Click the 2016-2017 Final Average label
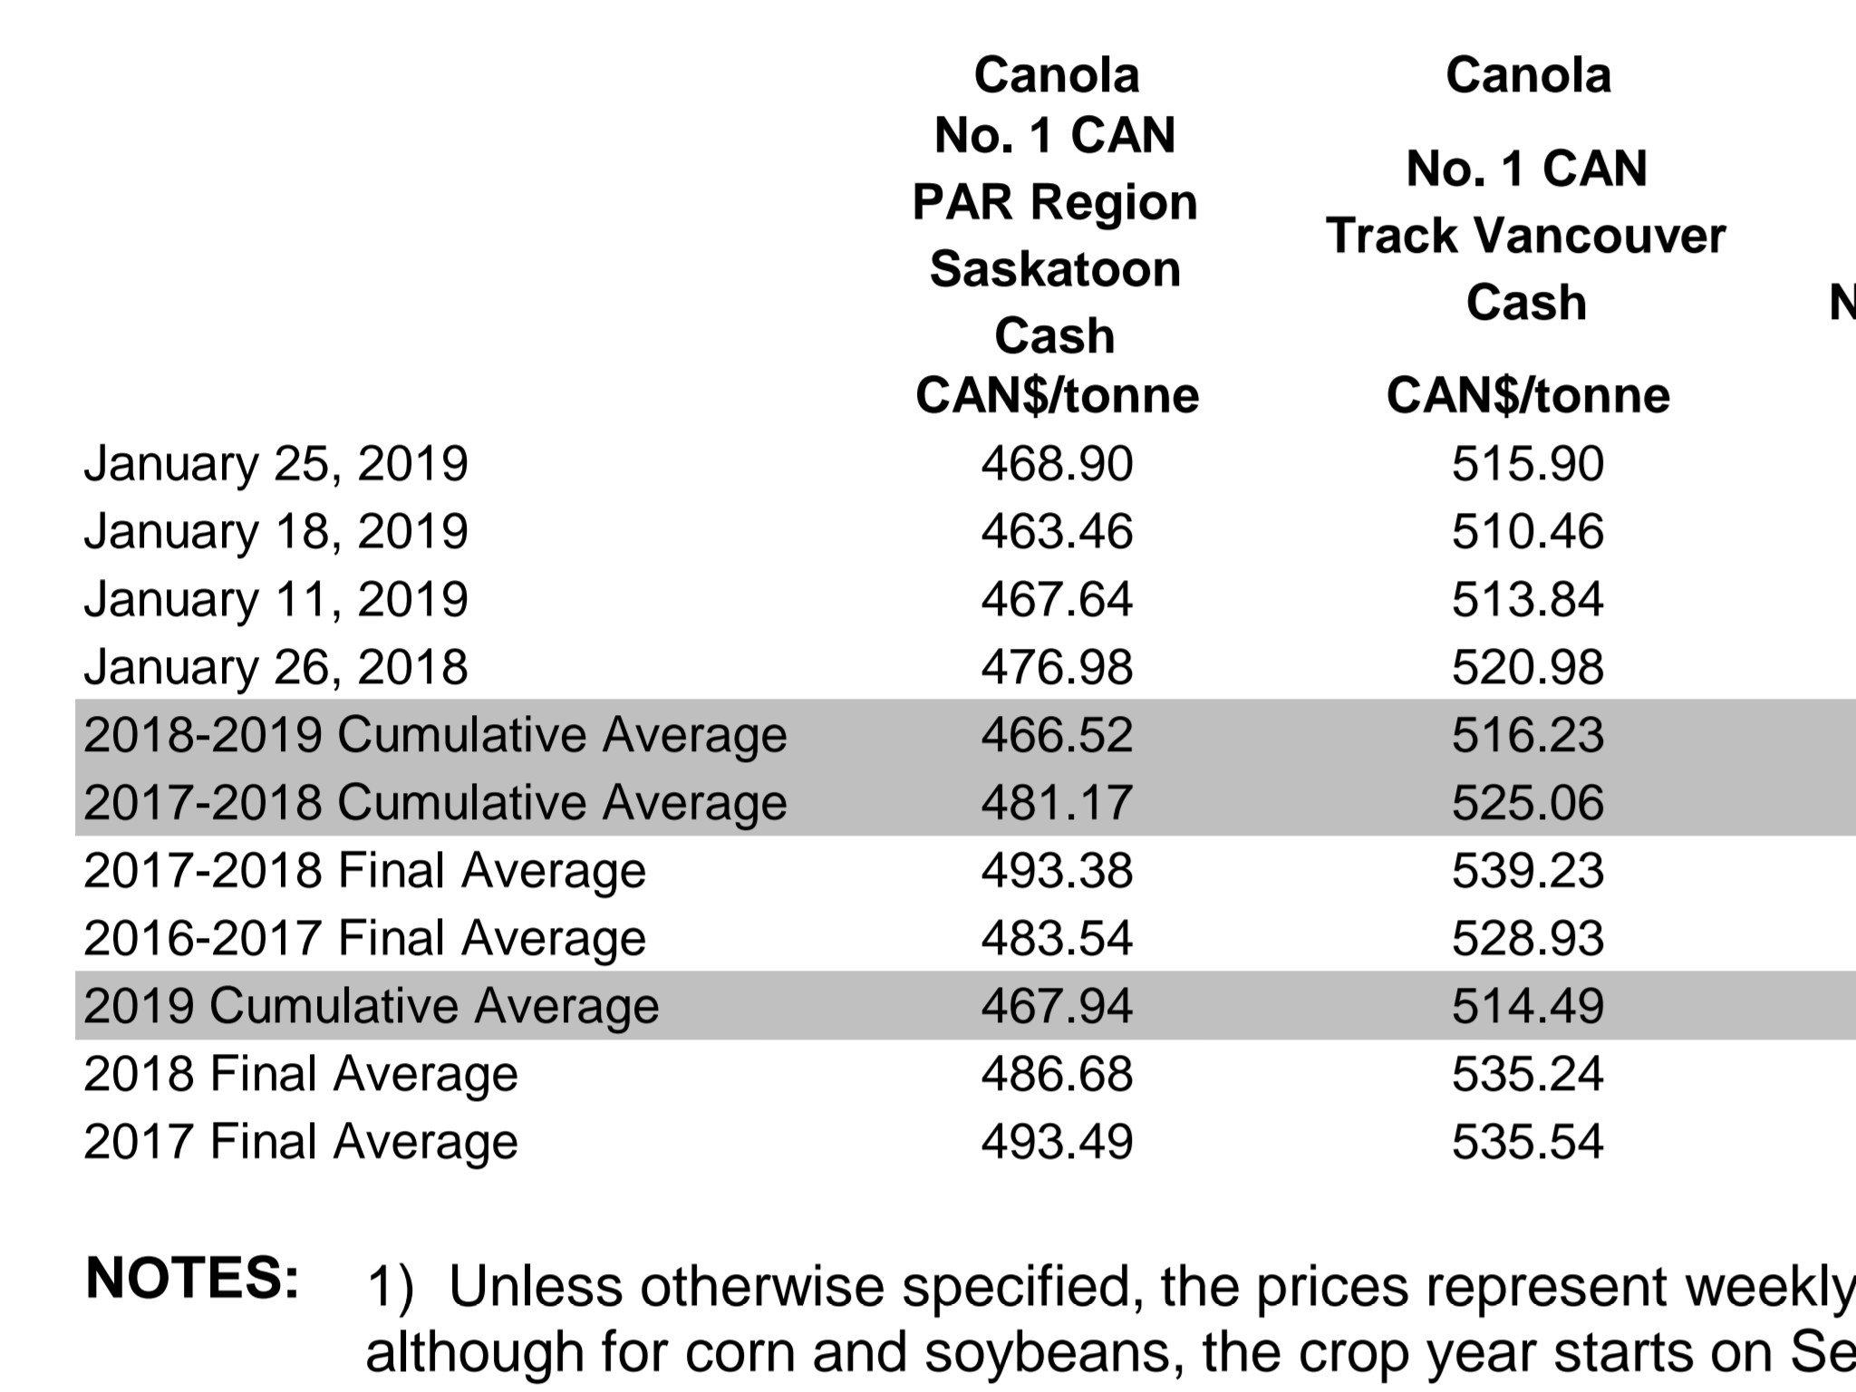 [364, 937]
